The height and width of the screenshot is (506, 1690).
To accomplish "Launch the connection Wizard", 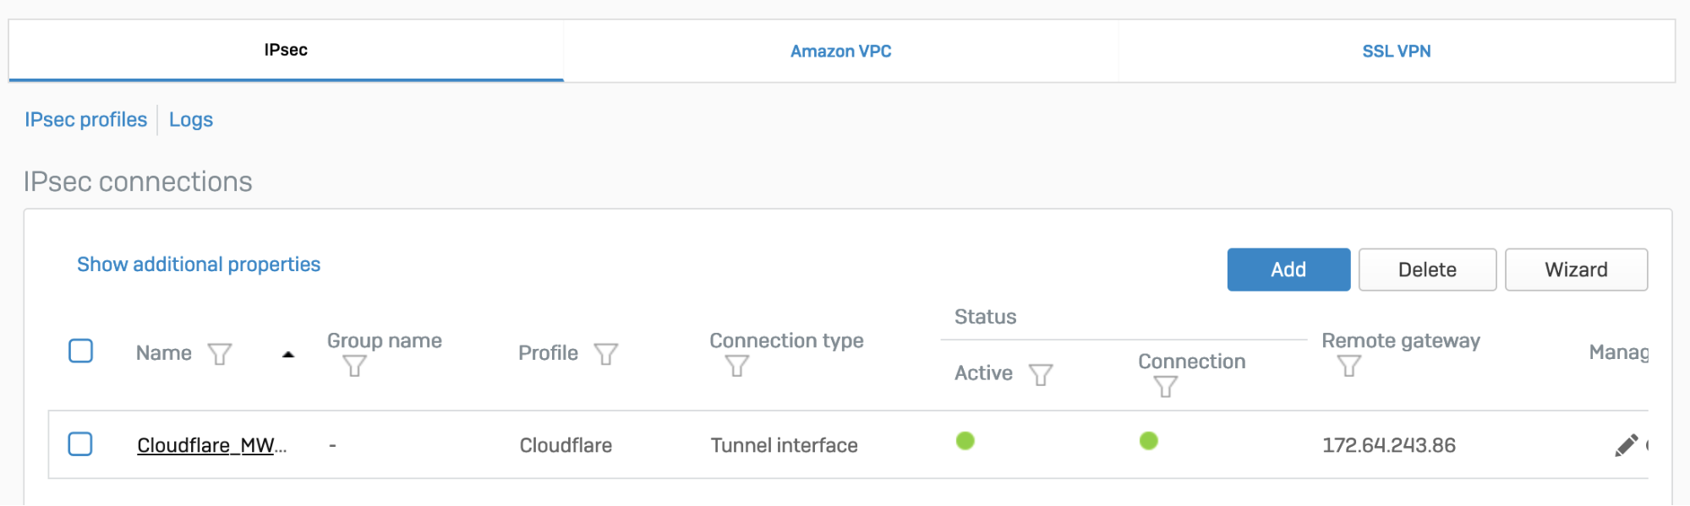I will click(1575, 269).
